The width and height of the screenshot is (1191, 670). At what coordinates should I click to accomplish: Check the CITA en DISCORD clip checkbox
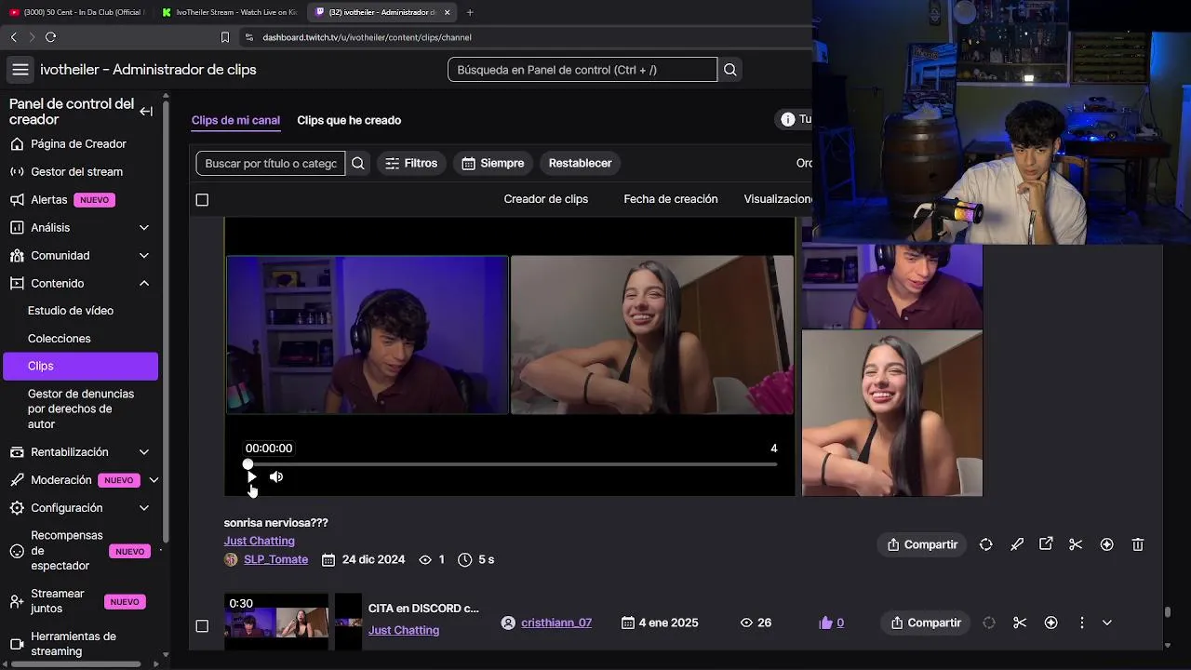click(x=202, y=626)
